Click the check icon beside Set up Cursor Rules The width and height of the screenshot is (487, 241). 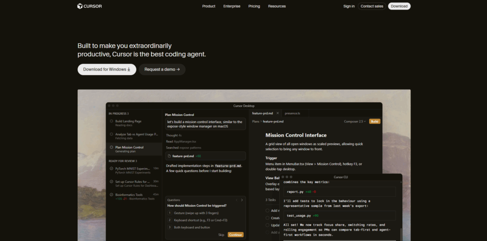111,181
